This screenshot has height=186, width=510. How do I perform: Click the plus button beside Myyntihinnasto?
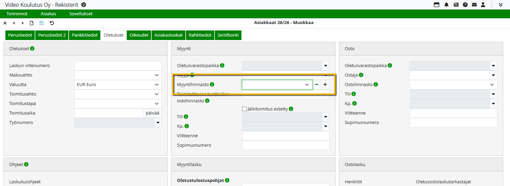coord(325,85)
